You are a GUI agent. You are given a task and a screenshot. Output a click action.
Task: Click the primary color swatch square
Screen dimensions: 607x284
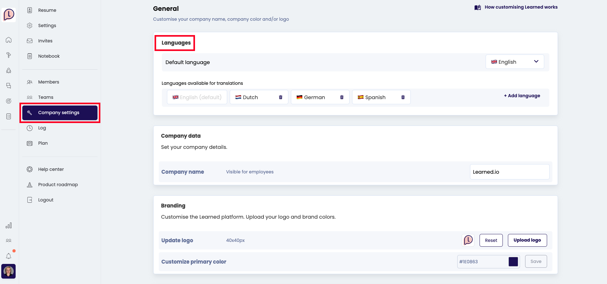[x=513, y=262]
